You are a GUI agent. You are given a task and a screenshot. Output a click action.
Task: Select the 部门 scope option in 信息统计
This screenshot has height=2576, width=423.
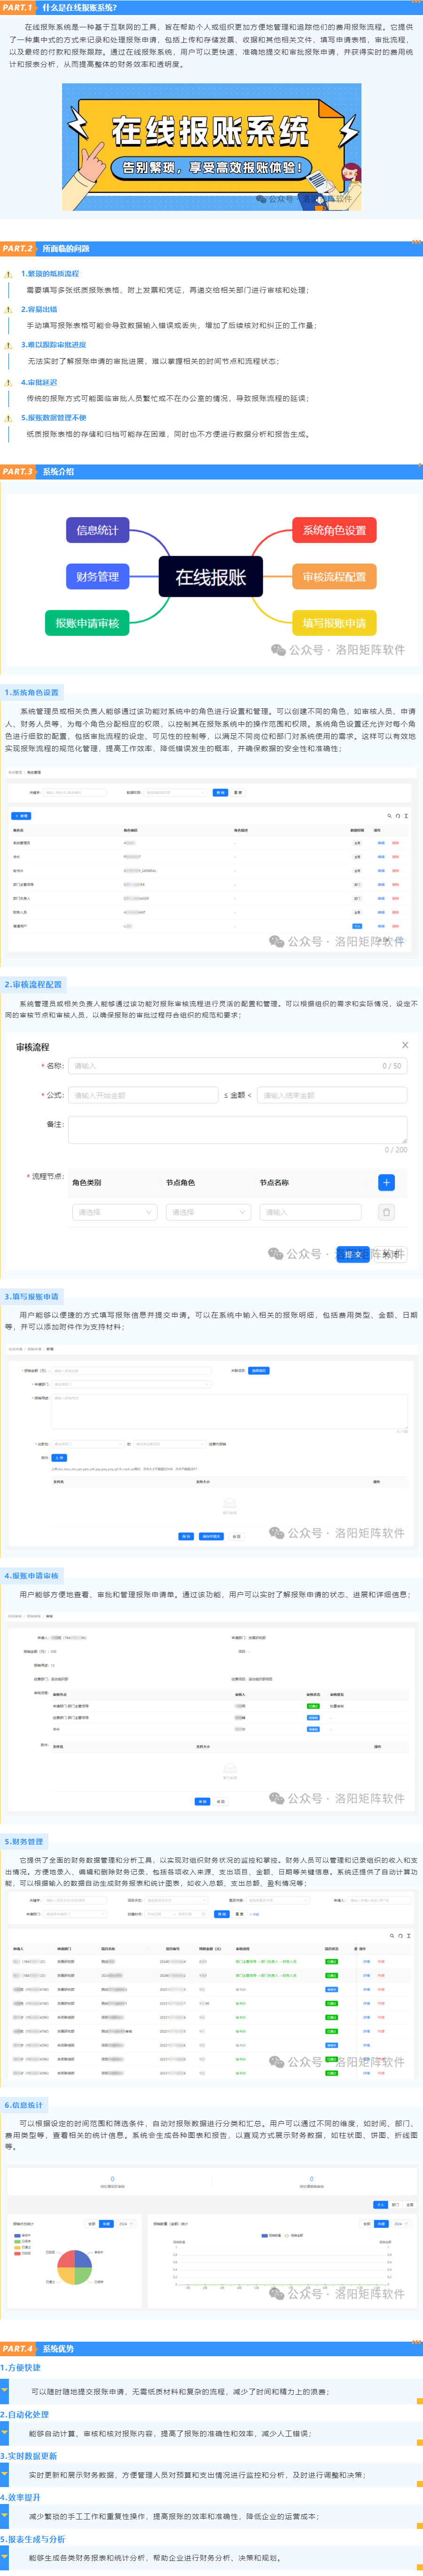pyautogui.click(x=395, y=2204)
